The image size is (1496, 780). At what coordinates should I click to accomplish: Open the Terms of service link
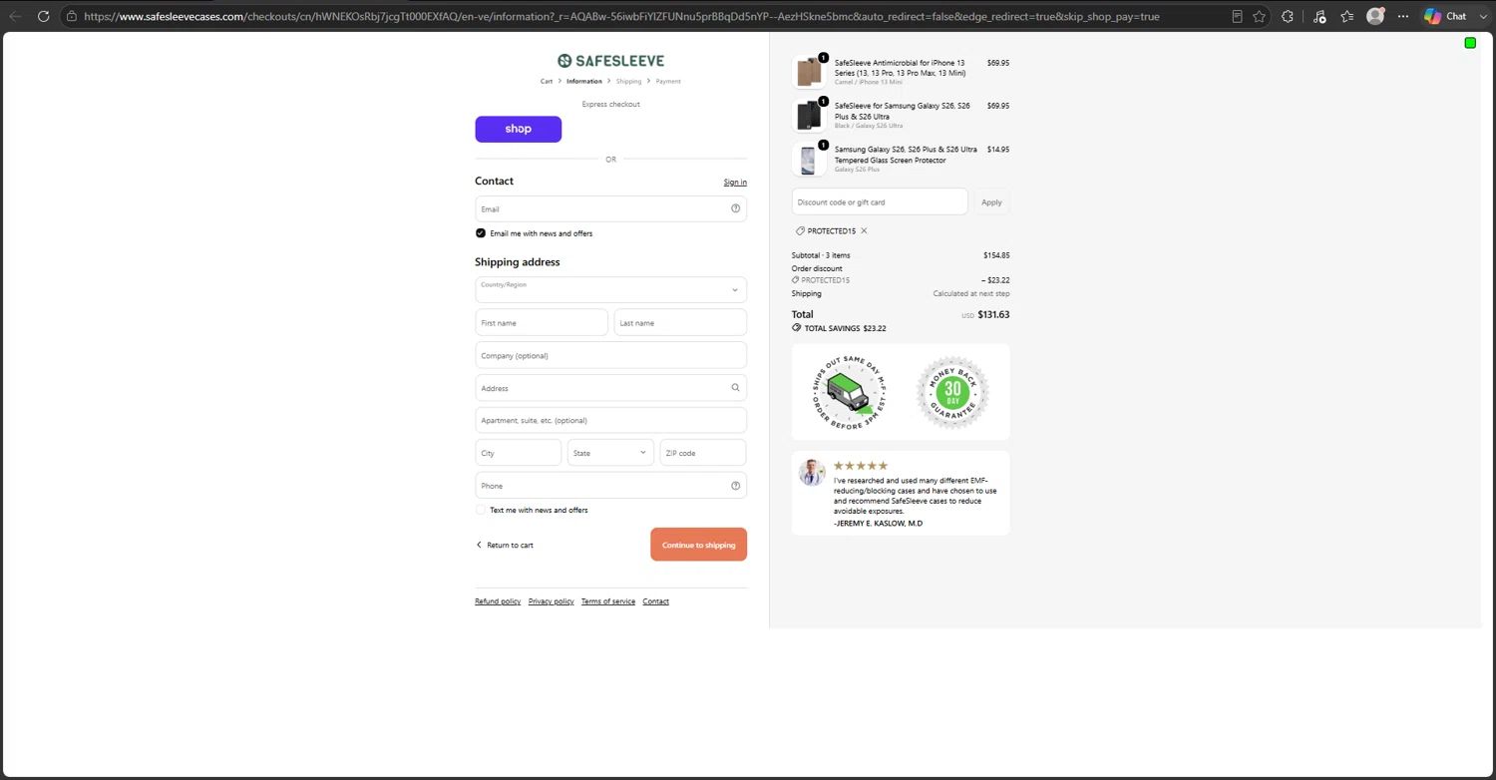coord(608,601)
